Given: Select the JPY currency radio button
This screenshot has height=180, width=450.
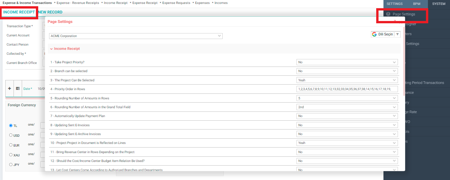Looking at the screenshot, I should (x=11, y=165).
